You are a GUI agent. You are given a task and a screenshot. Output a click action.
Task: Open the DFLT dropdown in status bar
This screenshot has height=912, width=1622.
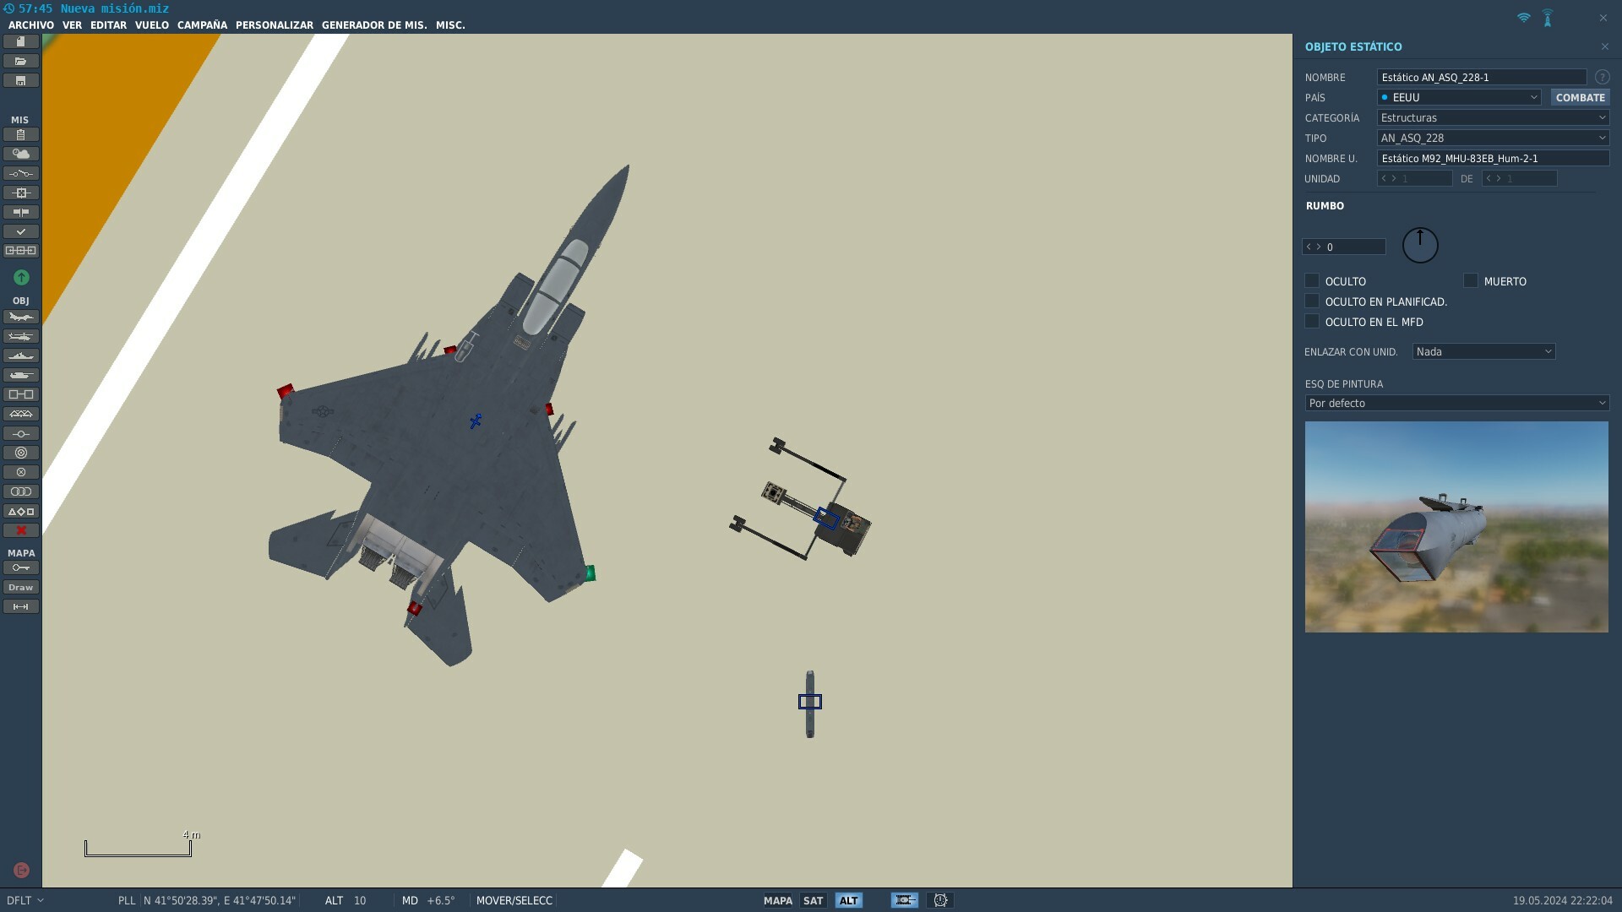(x=25, y=900)
